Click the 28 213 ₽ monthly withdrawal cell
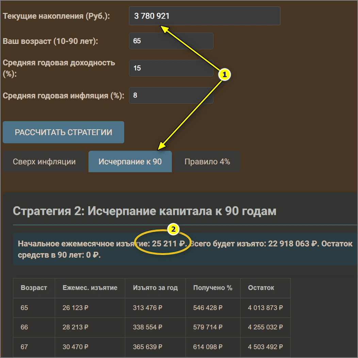 [90, 327]
